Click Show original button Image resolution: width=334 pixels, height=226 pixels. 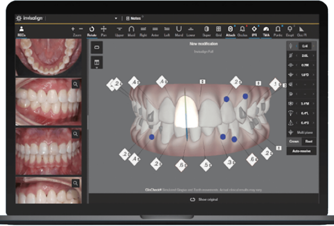pos(204,200)
